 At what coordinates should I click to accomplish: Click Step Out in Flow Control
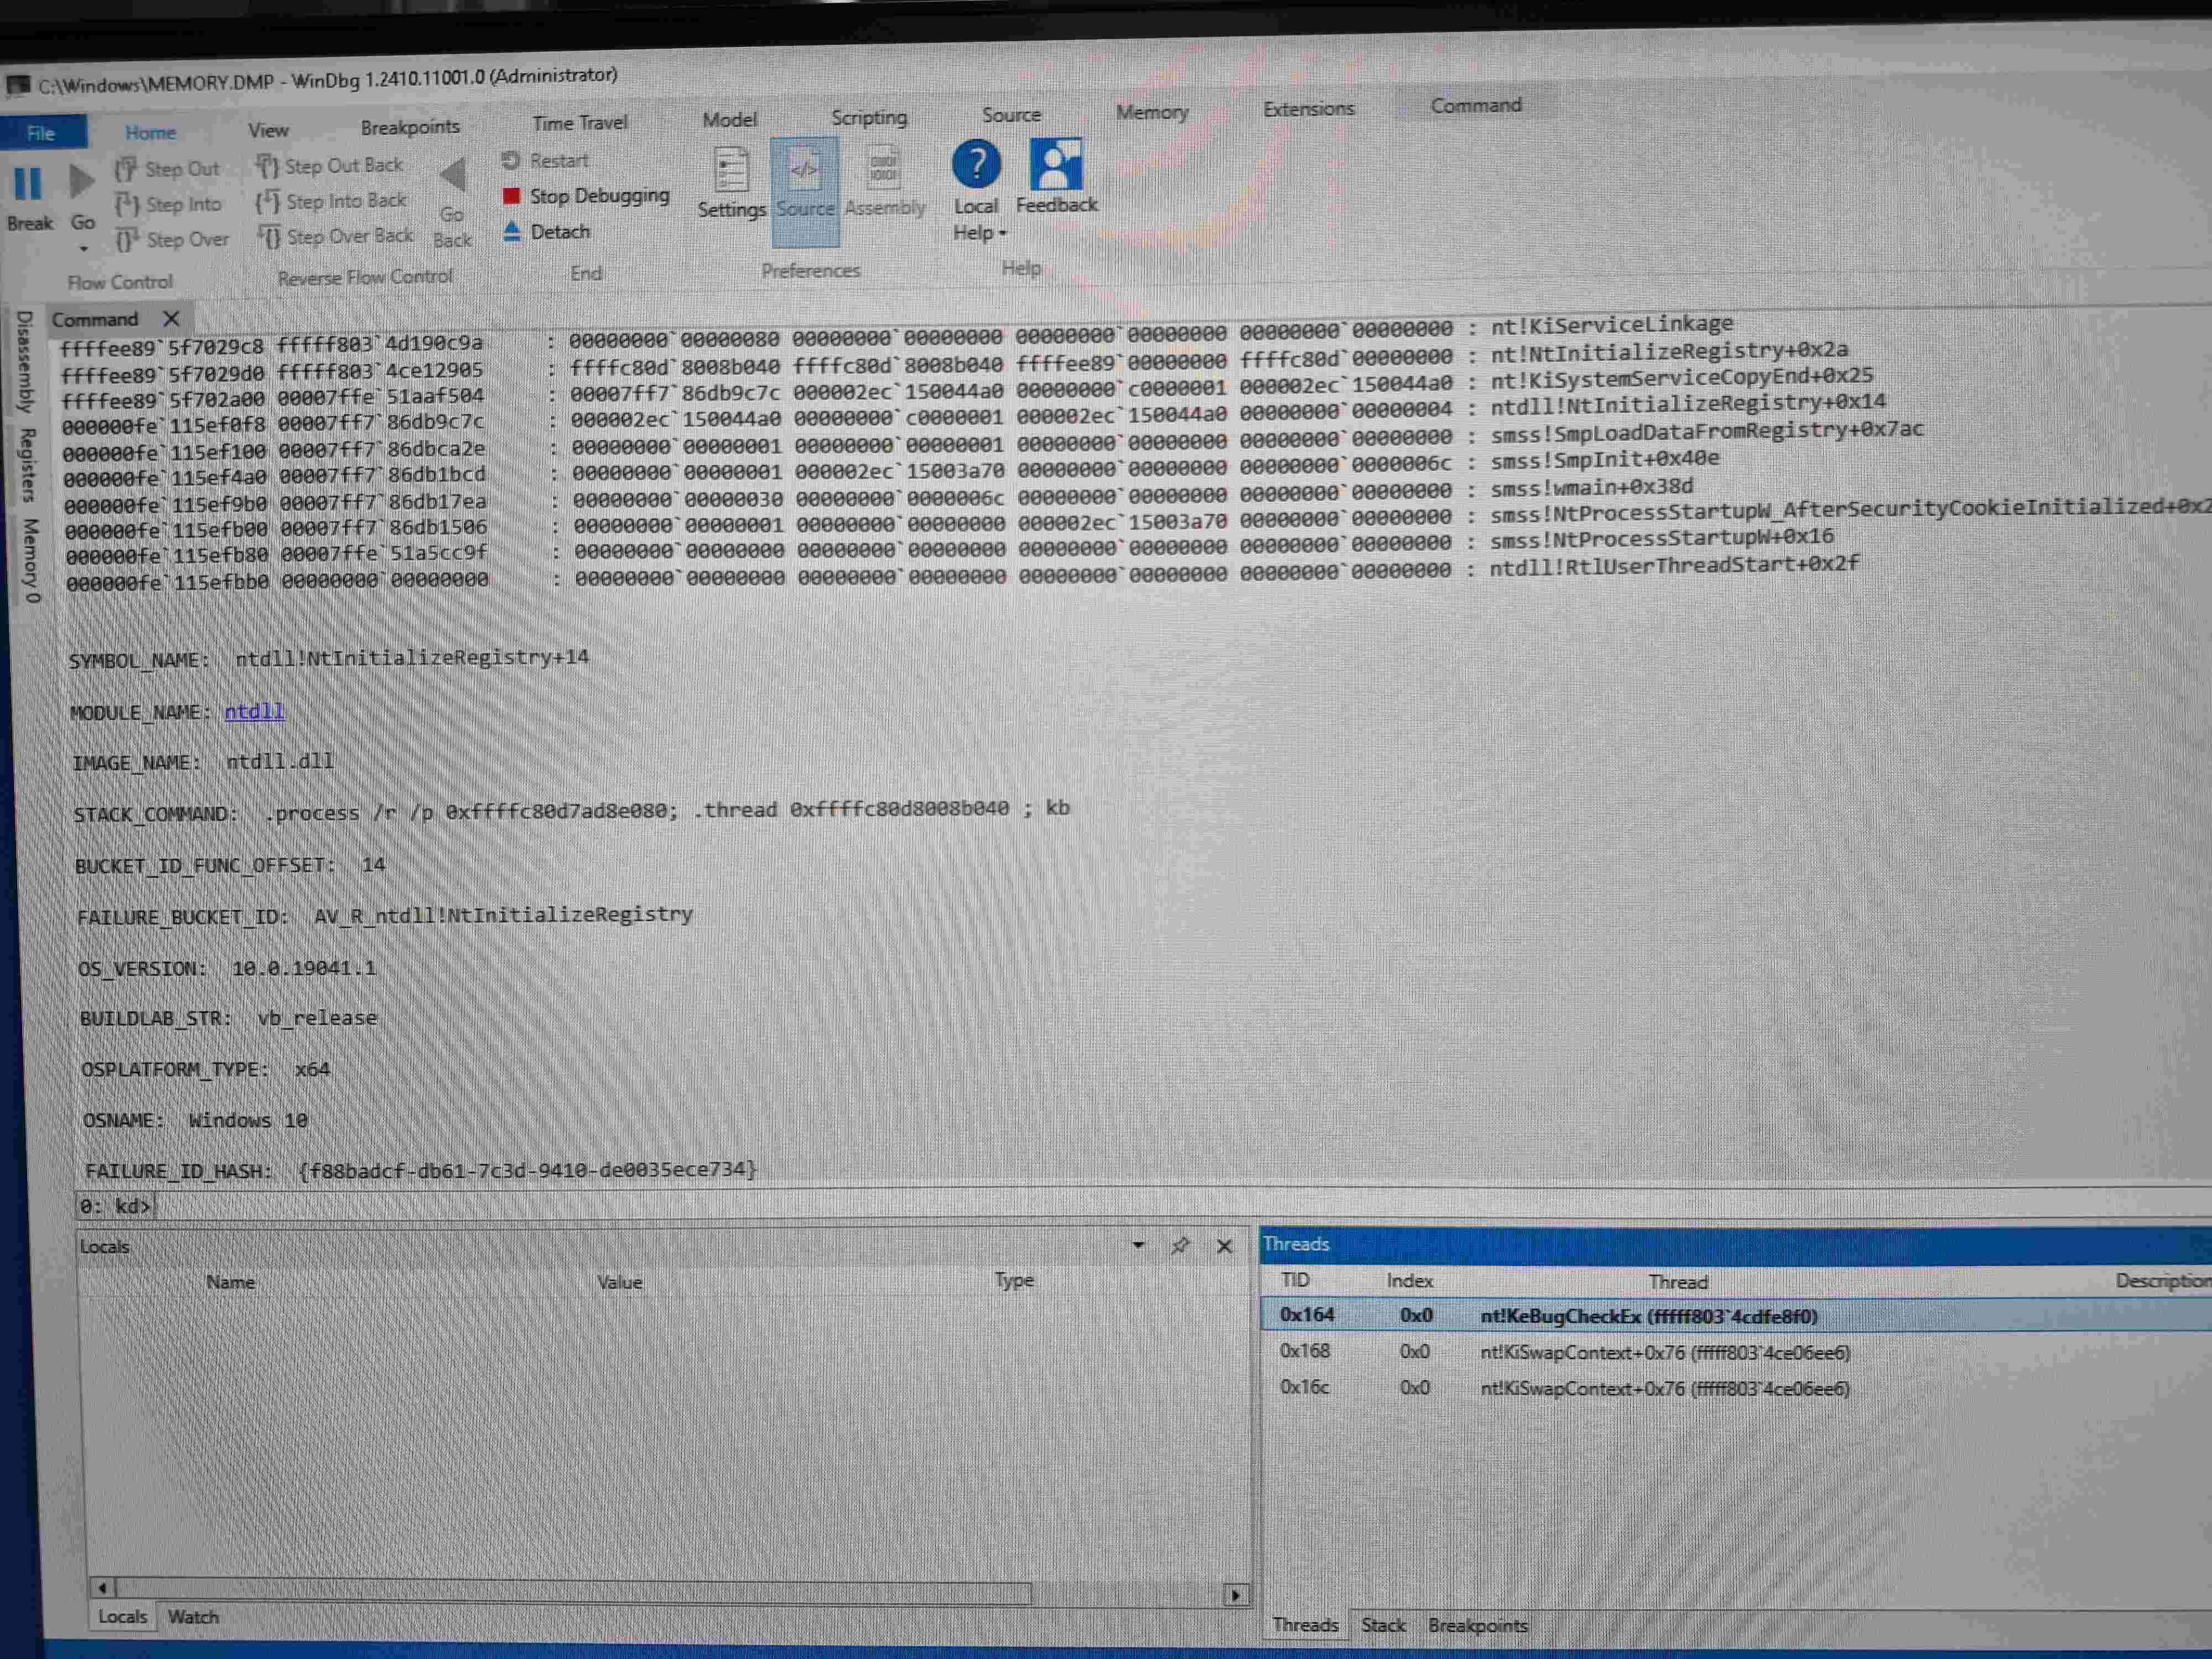coord(166,169)
